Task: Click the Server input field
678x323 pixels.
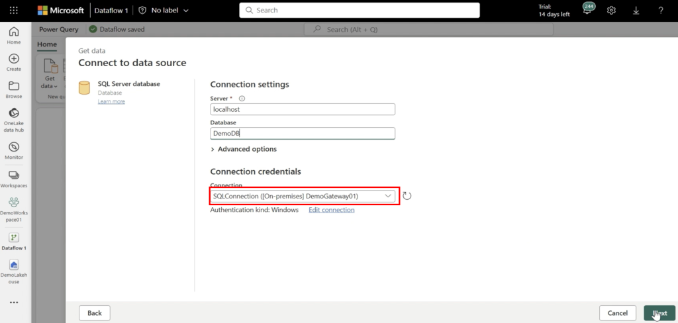Action: click(303, 109)
